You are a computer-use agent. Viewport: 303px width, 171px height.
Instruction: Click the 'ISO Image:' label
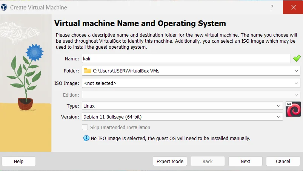67,83
